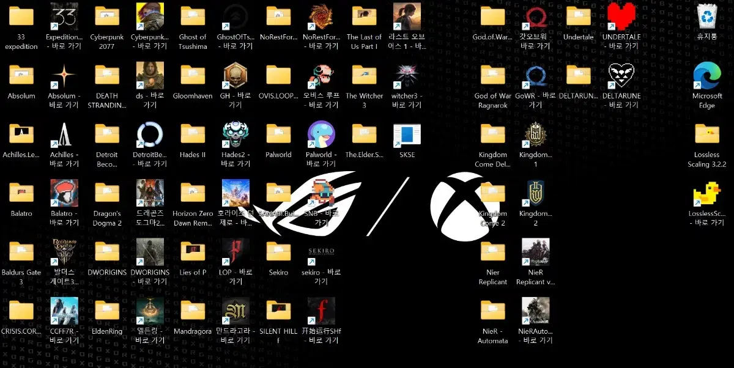Open the SKSE shortcut
Viewport: 734px width, 368px height.
[407, 137]
